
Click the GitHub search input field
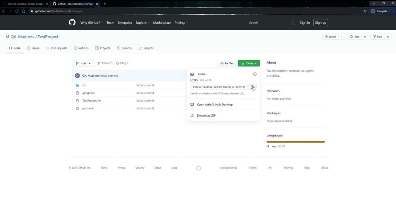pyautogui.click(x=269, y=23)
